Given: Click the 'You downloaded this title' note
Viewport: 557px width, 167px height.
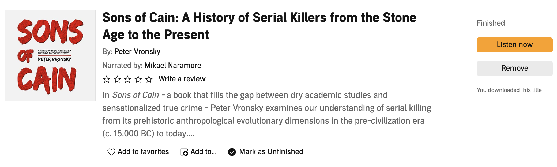Looking at the screenshot, I should (x=509, y=90).
